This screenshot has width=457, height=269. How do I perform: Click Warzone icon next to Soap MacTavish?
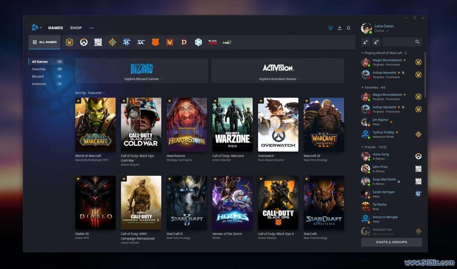(418, 181)
